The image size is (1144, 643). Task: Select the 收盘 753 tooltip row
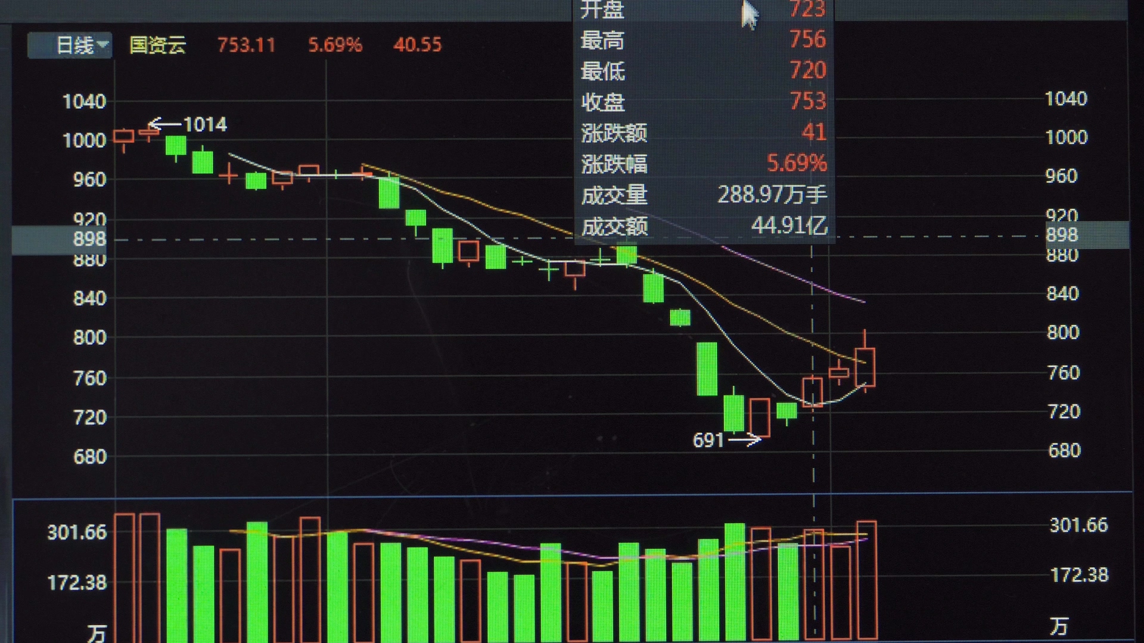tap(703, 102)
